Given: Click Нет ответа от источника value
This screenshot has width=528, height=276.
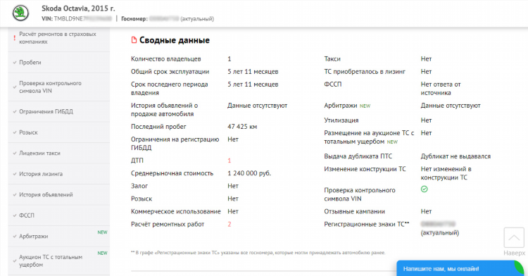Looking at the screenshot, I should [441, 89].
